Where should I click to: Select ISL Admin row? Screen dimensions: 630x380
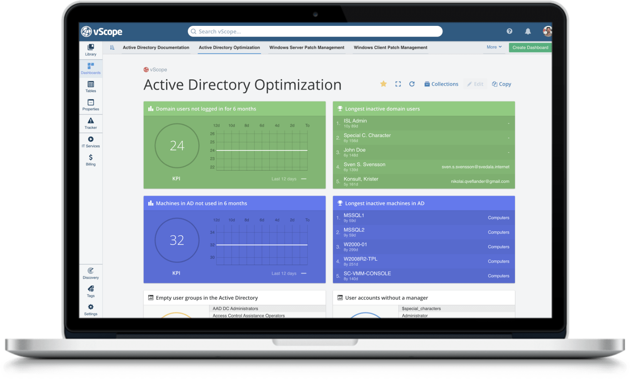[424, 123]
